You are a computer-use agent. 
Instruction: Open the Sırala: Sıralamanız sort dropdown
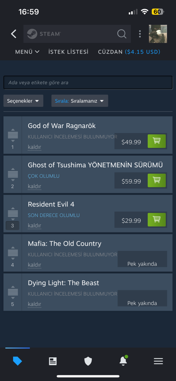[x=80, y=101]
